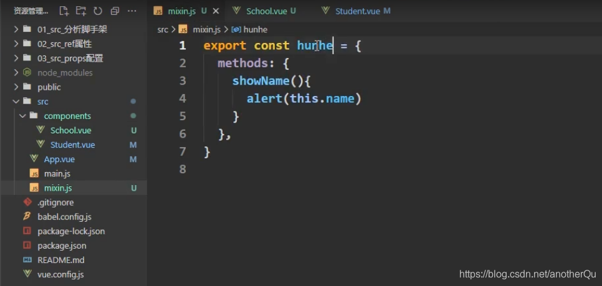Click the word 'export' on line 1
This screenshot has height=286, width=602.
225,45
